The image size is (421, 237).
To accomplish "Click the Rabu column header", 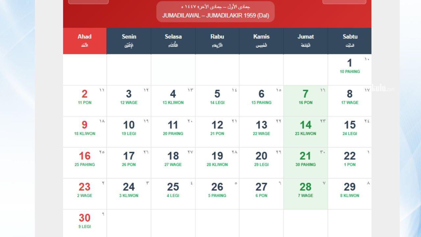I will click(217, 40).
